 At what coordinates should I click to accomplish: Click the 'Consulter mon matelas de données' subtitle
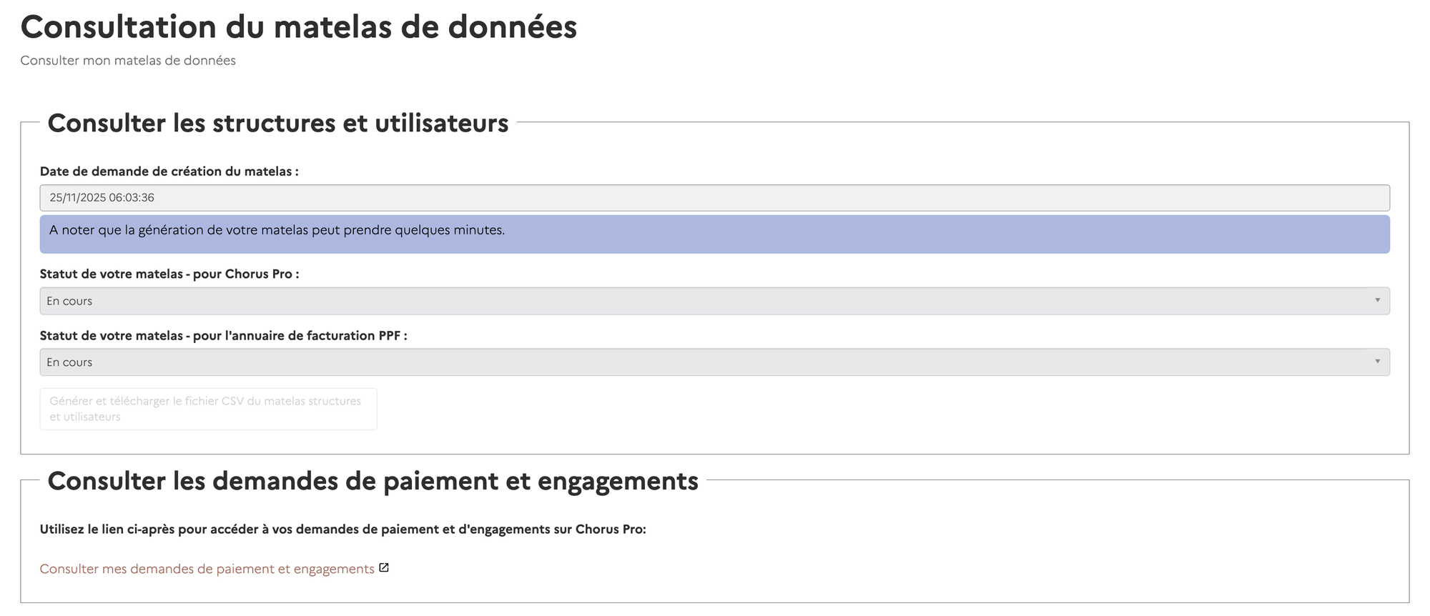coord(128,61)
